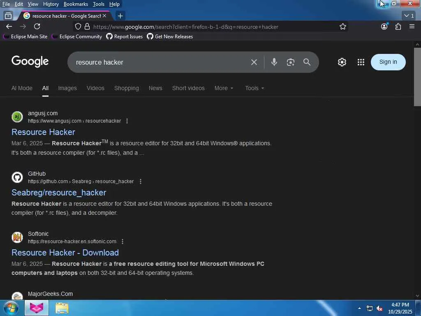Click the Sign in button
Screen dimensions: 421x316
coord(388,62)
